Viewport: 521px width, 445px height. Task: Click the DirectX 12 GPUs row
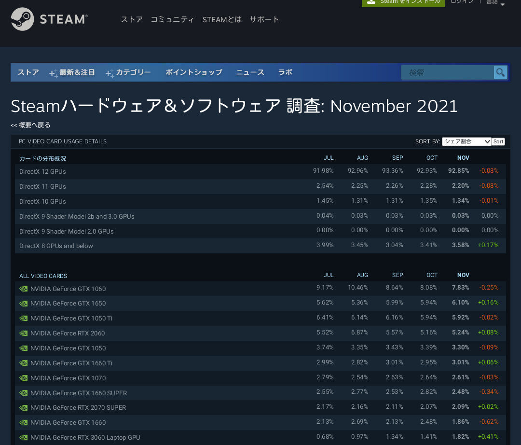(260, 171)
